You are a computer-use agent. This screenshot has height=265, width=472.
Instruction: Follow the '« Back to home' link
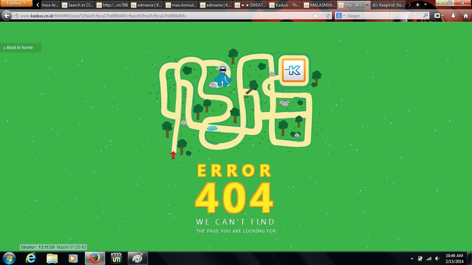(18, 47)
